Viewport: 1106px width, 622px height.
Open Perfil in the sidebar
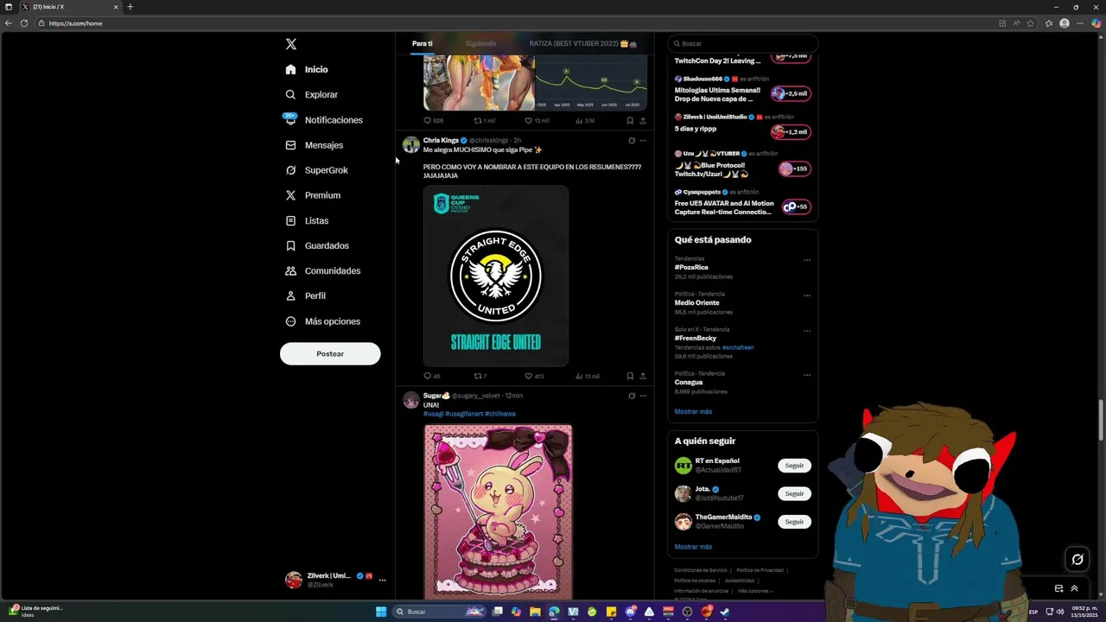[x=305, y=295]
